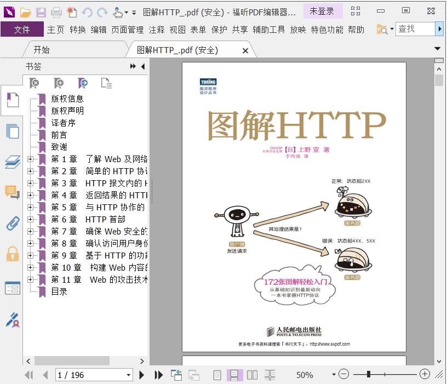Click the bookmarks horizontal scrollbar
This screenshot has width=447, height=384.
point(72,361)
